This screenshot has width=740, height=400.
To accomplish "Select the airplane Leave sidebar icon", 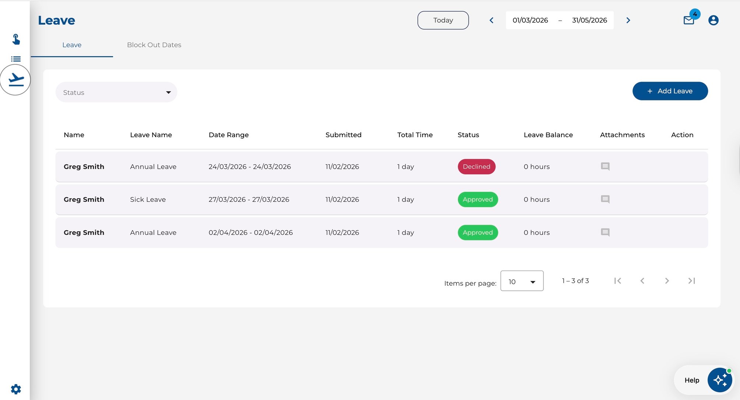I will [16, 79].
